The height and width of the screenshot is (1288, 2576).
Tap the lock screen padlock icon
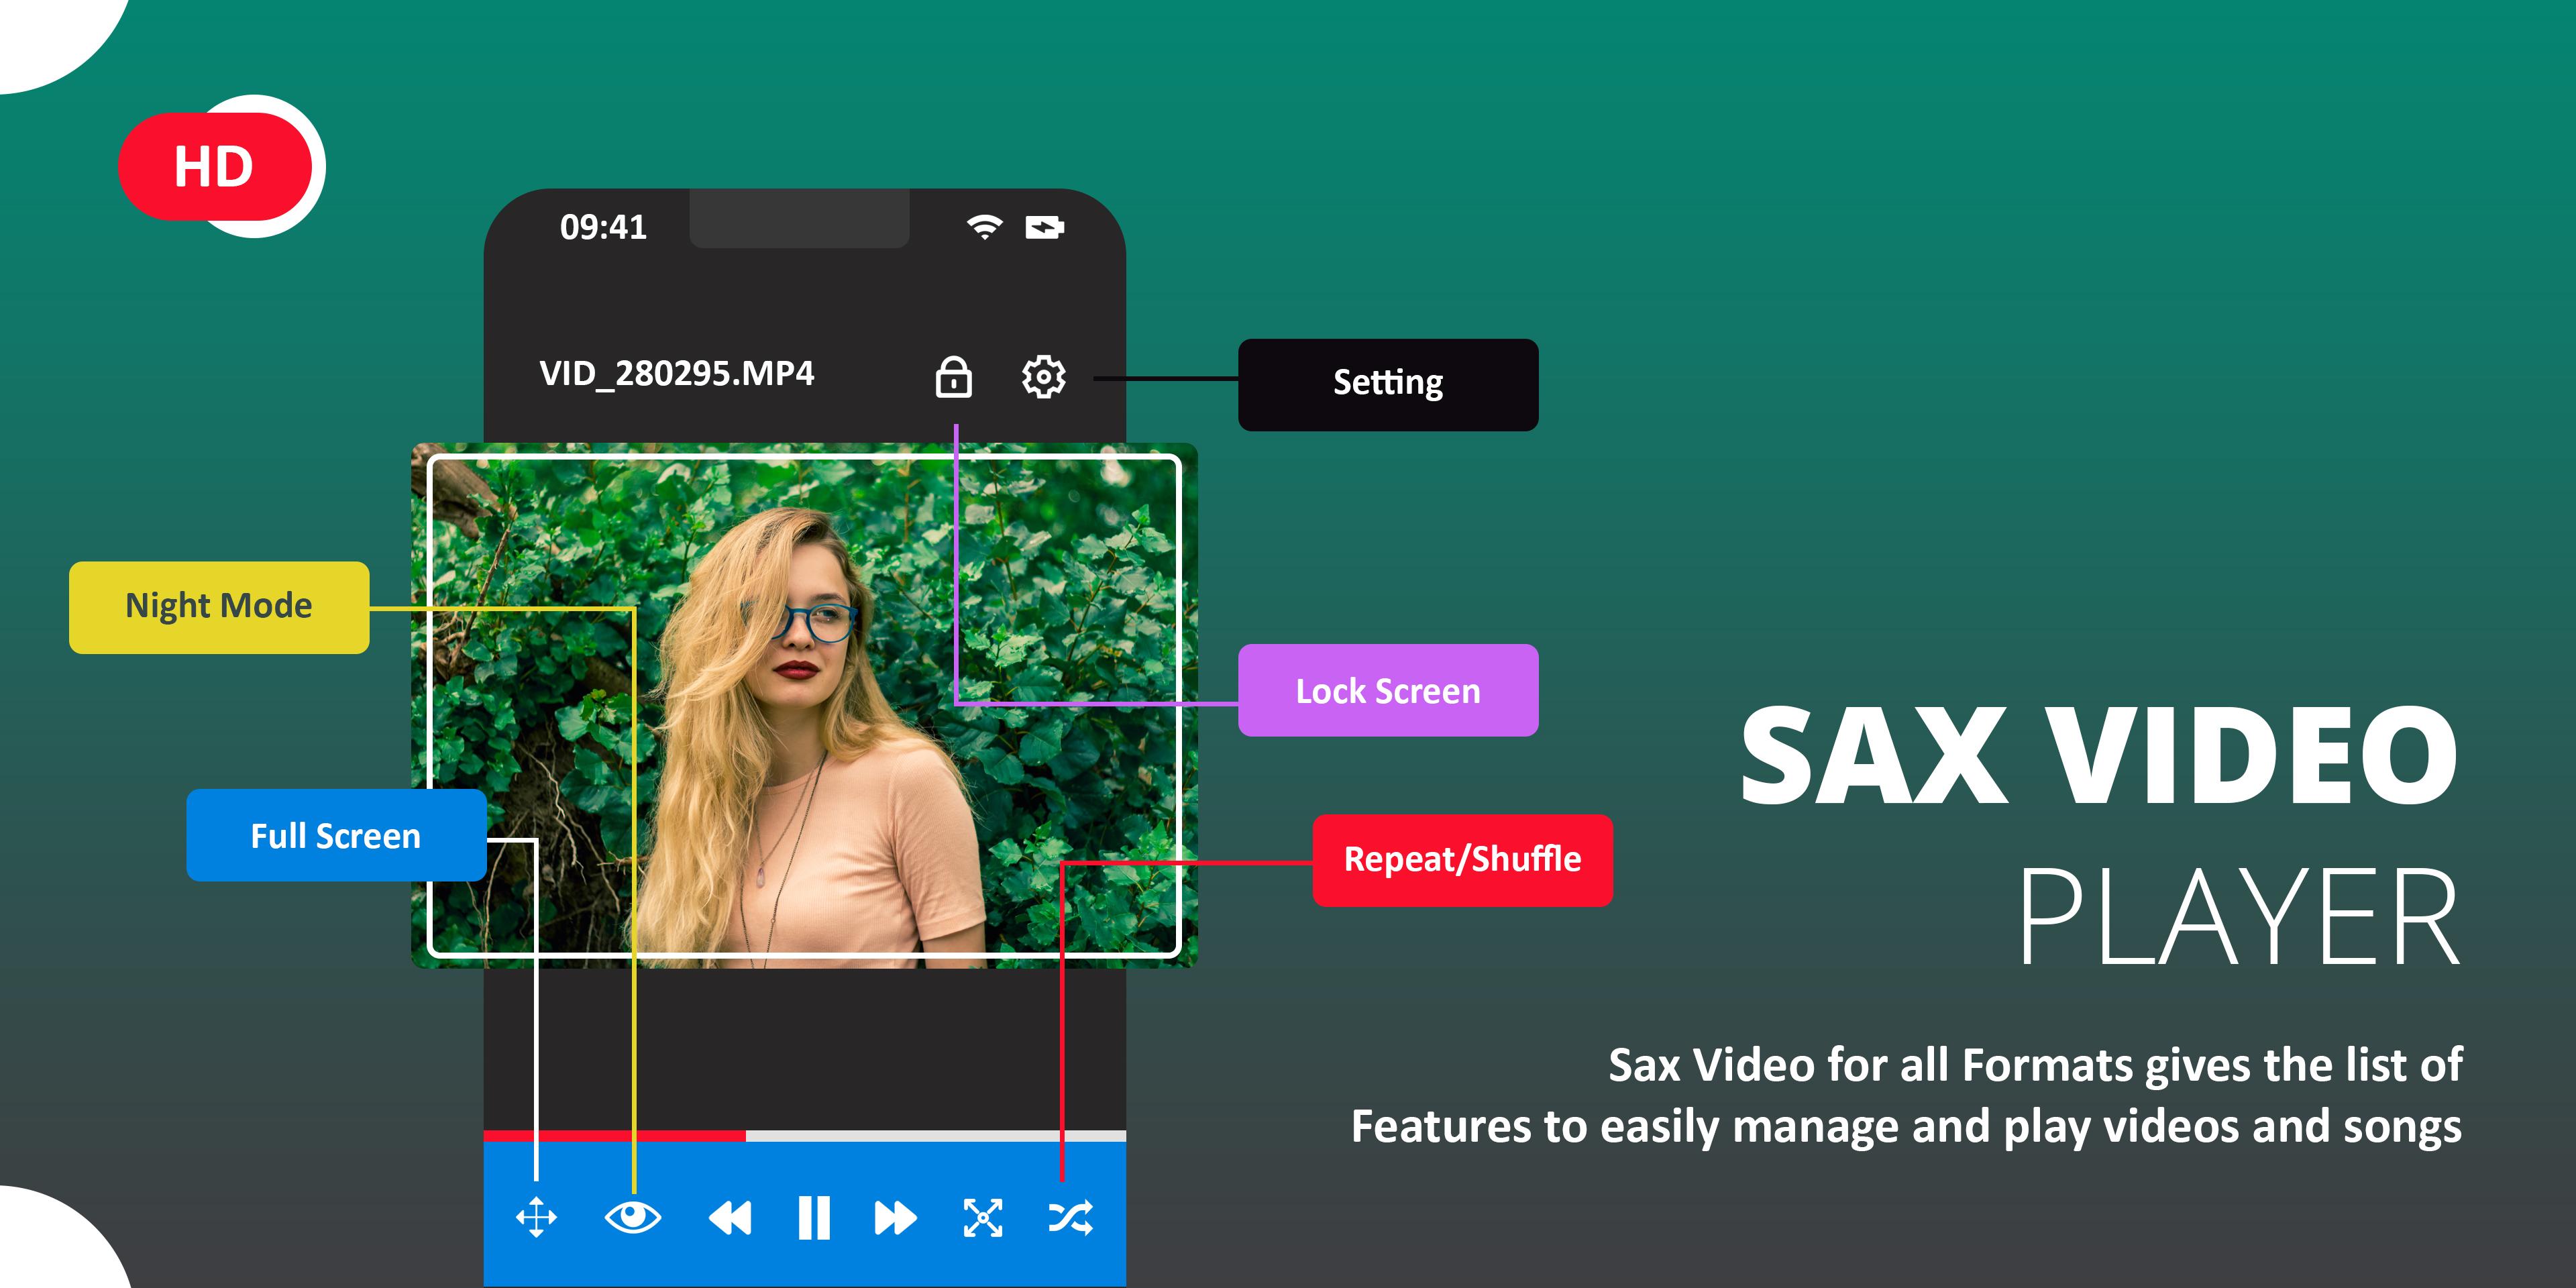pos(953,377)
